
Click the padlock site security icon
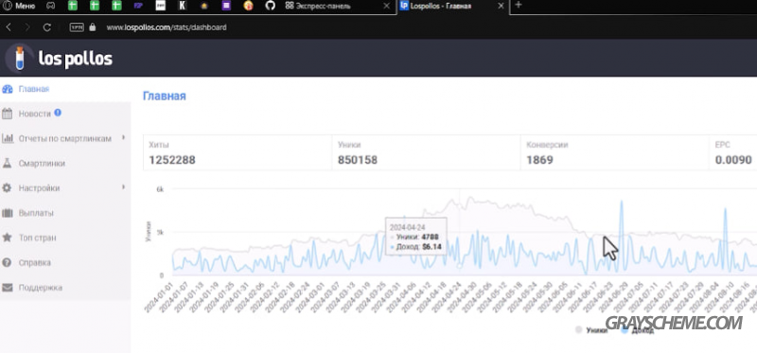pos(92,27)
